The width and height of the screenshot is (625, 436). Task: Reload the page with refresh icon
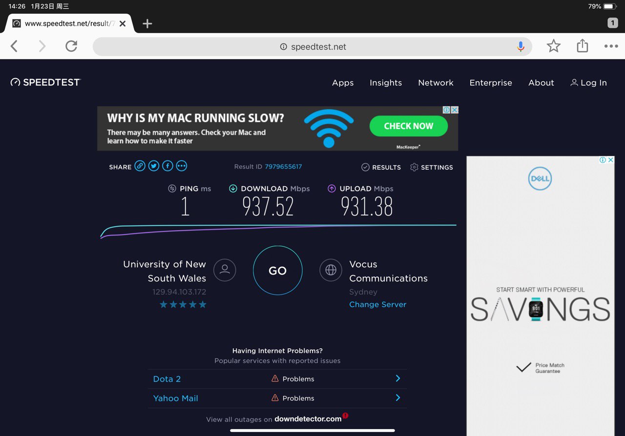(71, 46)
